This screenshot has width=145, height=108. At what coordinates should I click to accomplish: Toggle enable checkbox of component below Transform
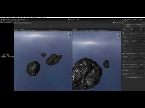coord(124,33)
